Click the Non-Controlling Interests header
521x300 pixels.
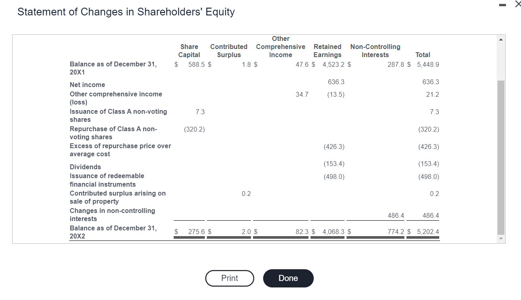tap(375, 51)
